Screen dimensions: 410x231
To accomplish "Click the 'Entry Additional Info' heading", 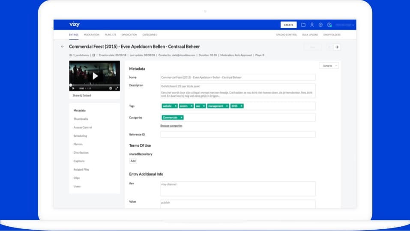I will pyautogui.click(x=146, y=174).
